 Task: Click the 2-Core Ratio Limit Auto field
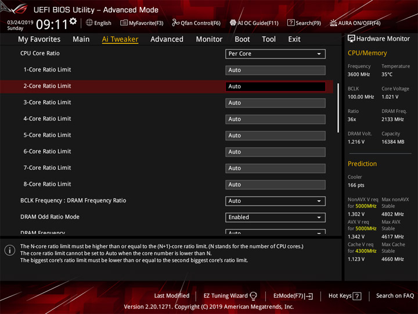pos(275,87)
